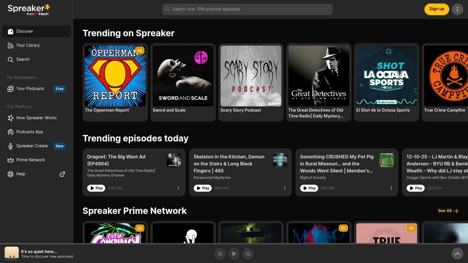Click See All for Prime Network
Screen dimensions: 468x263
click(448, 211)
